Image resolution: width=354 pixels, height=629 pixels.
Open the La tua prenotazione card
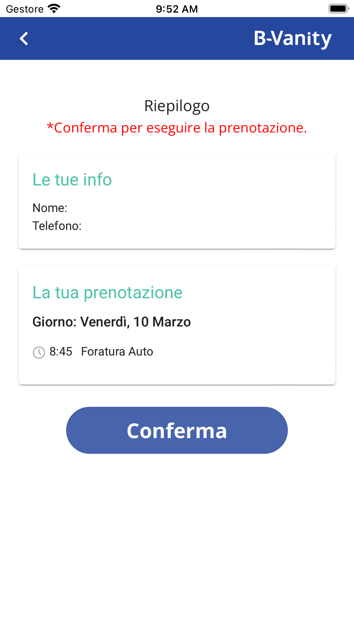point(177,325)
